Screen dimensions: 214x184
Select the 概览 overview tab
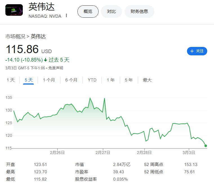coord(88,12)
